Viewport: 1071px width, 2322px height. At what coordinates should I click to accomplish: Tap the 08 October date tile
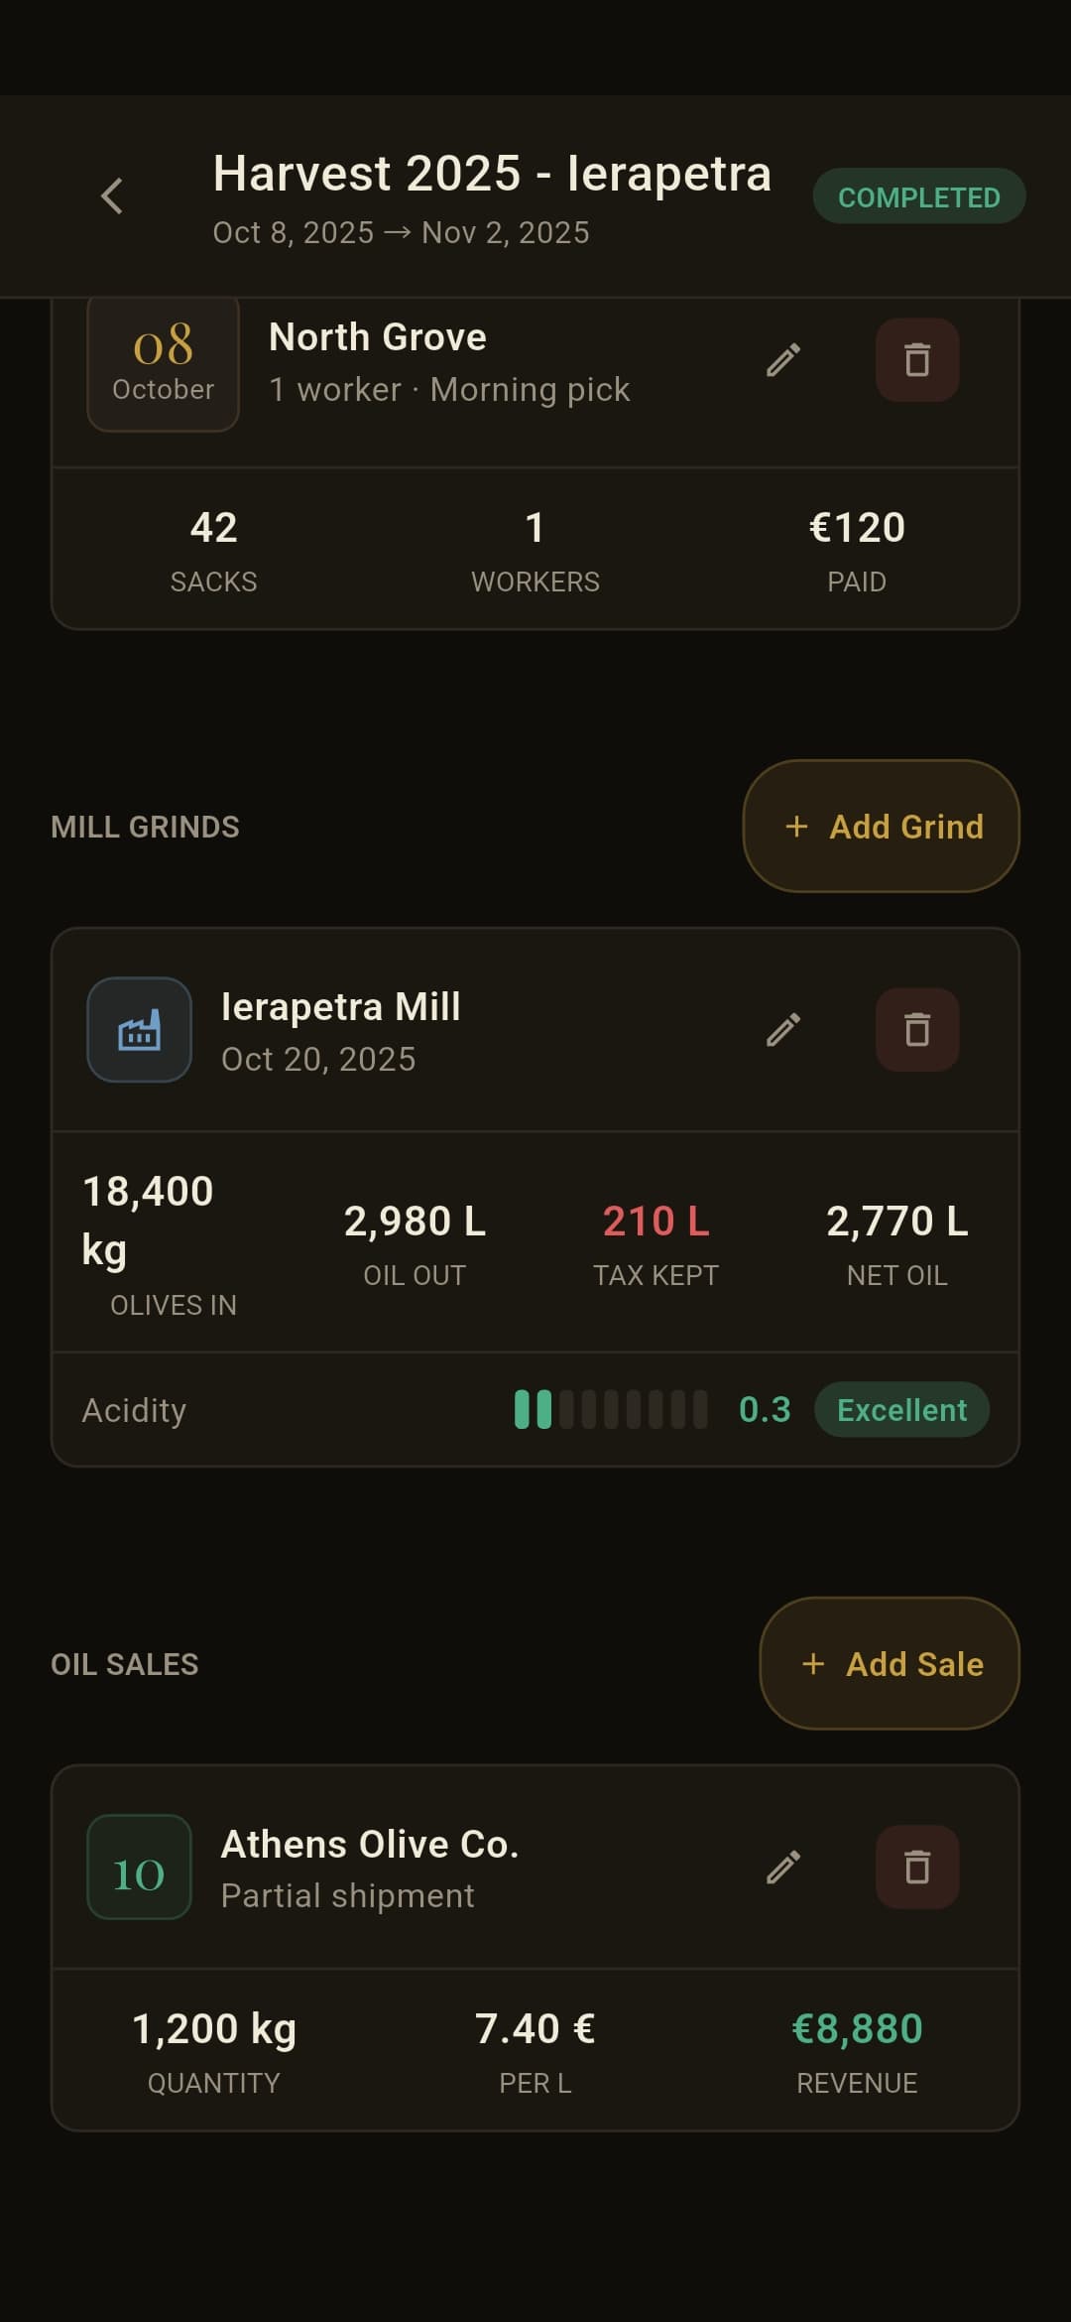coord(163,362)
